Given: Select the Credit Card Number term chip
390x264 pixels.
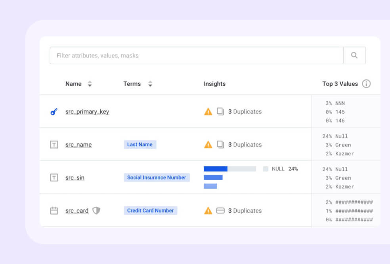Looking at the screenshot, I should (150, 210).
